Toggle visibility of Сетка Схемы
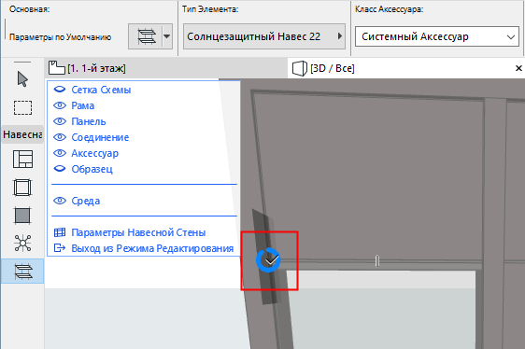The image size is (525, 349). click(60, 90)
